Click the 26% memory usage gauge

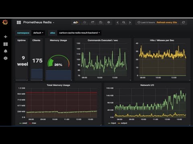[59, 61]
